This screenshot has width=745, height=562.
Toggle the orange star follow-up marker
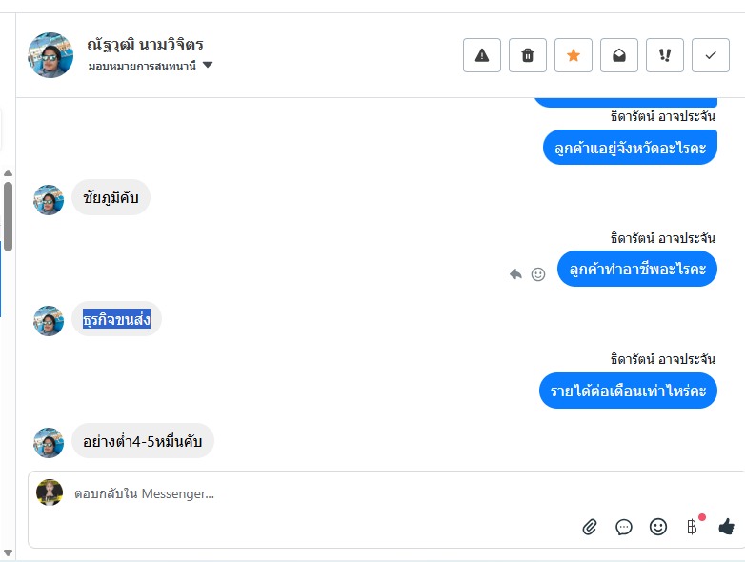pos(574,55)
